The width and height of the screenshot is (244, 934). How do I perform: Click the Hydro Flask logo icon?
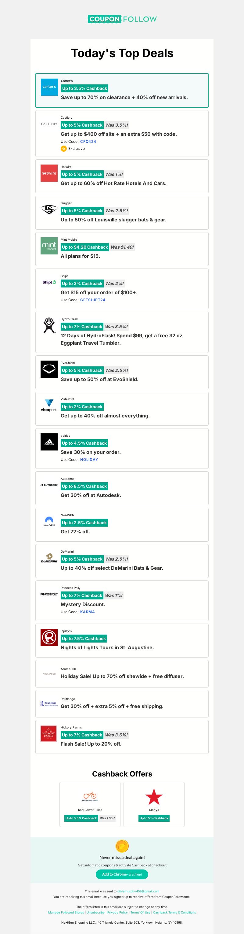coord(49,325)
